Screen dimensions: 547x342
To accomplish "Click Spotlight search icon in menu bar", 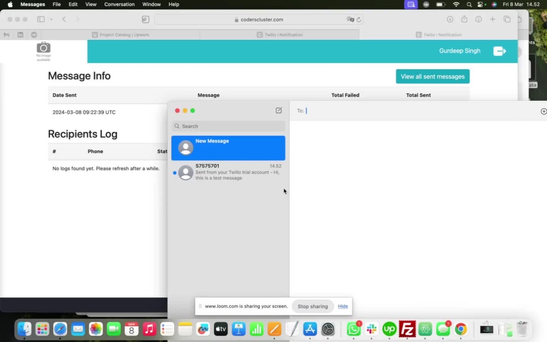I will tap(469, 4).
